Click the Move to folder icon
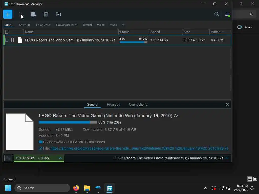The image size is (259, 194). (x=58, y=14)
